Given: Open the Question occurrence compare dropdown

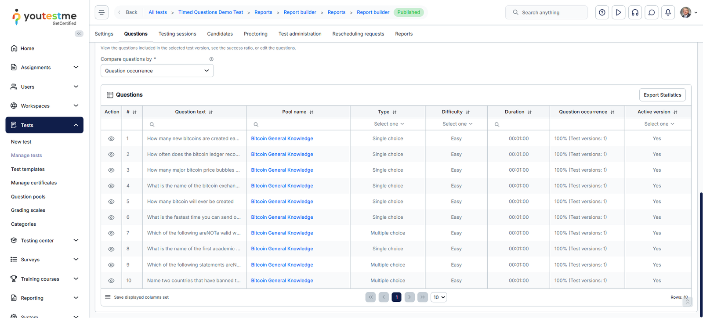Looking at the screenshot, I should coord(157,71).
